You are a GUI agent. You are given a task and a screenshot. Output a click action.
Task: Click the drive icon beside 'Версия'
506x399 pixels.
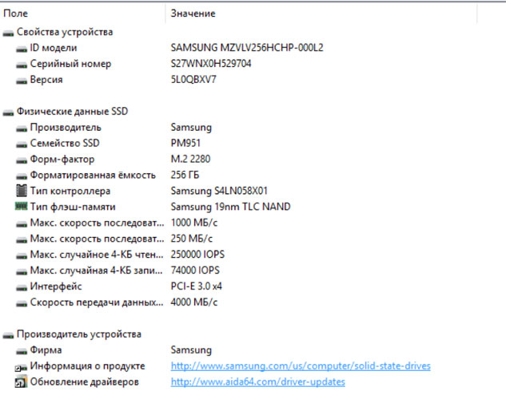(22, 81)
